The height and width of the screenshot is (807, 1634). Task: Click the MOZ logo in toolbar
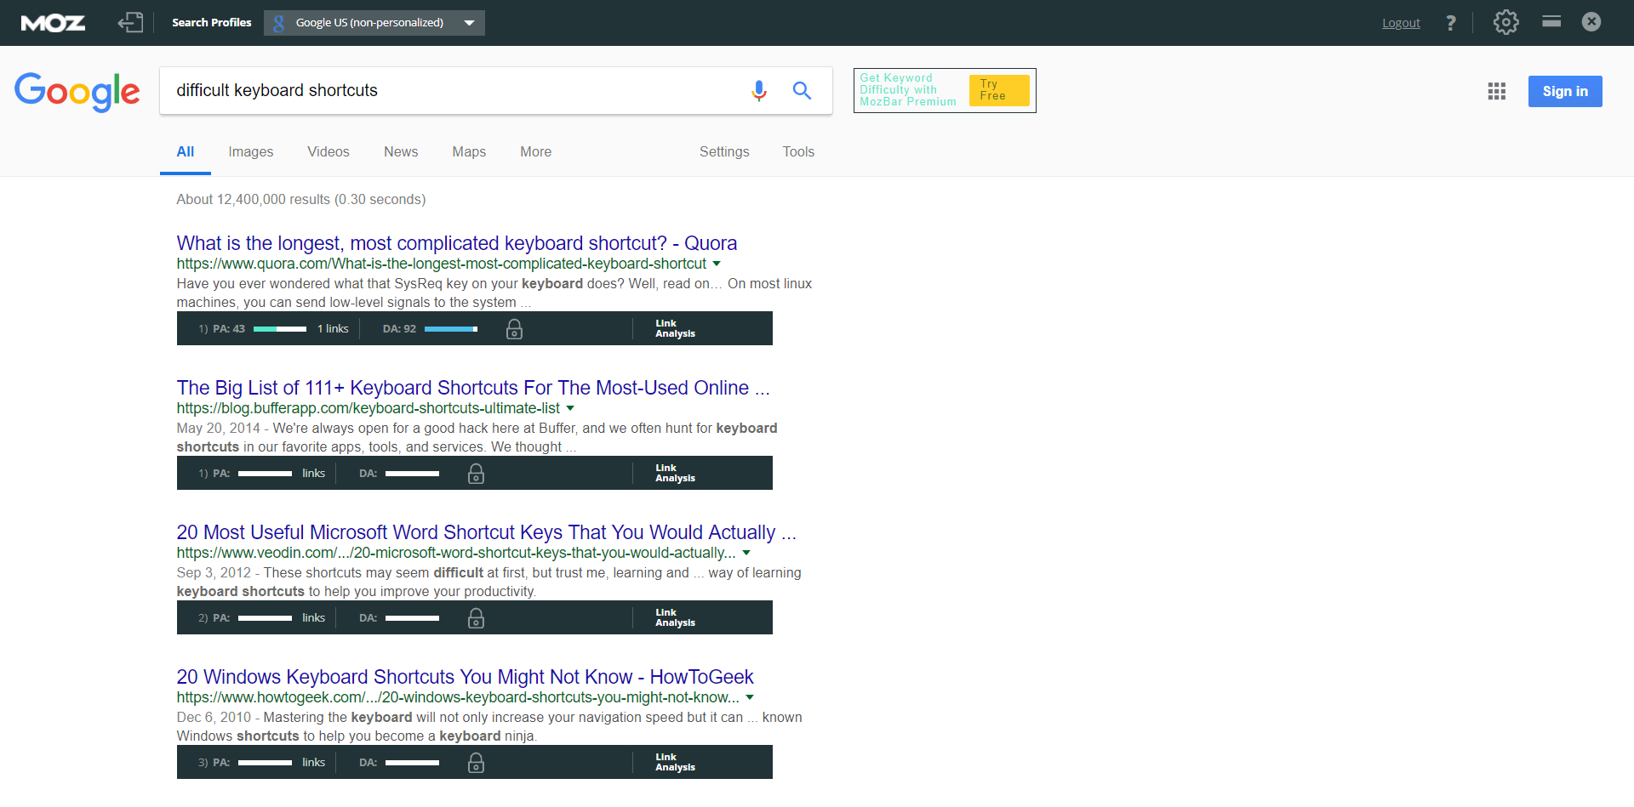pos(53,23)
